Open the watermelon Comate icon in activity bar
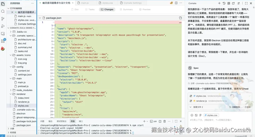Image resolution: width=255 pixels, height=137 pixels. [x=3, y=48]
